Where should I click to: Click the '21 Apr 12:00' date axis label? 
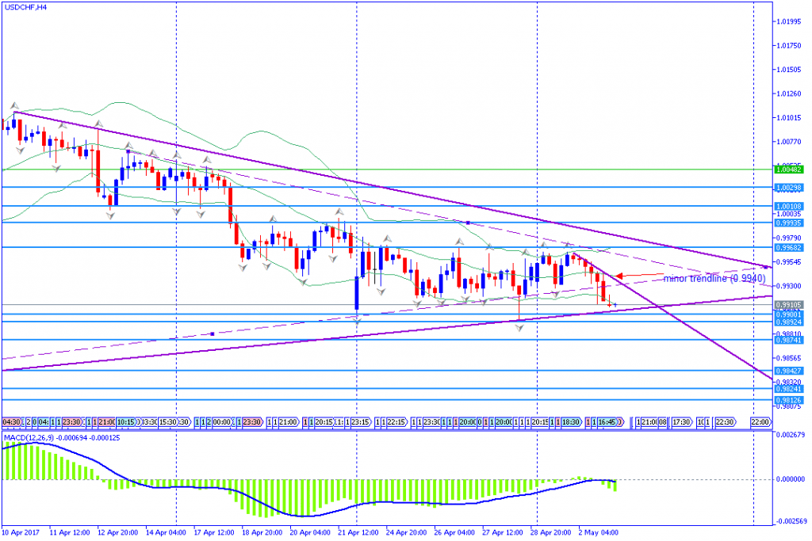coord(358,532)
